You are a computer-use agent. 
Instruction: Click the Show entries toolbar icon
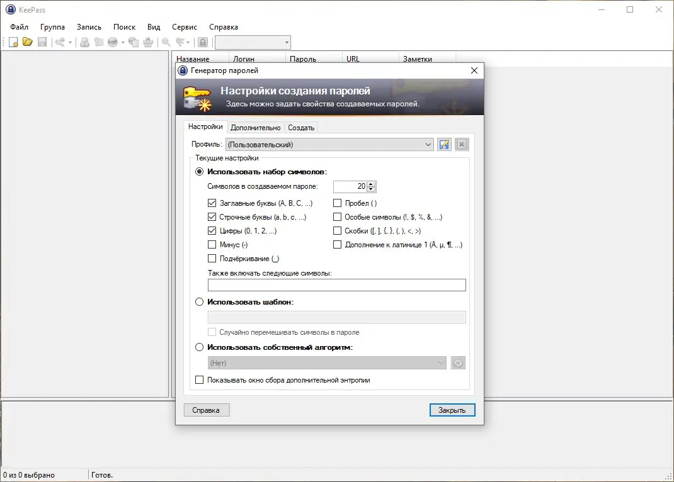(181, 42)
